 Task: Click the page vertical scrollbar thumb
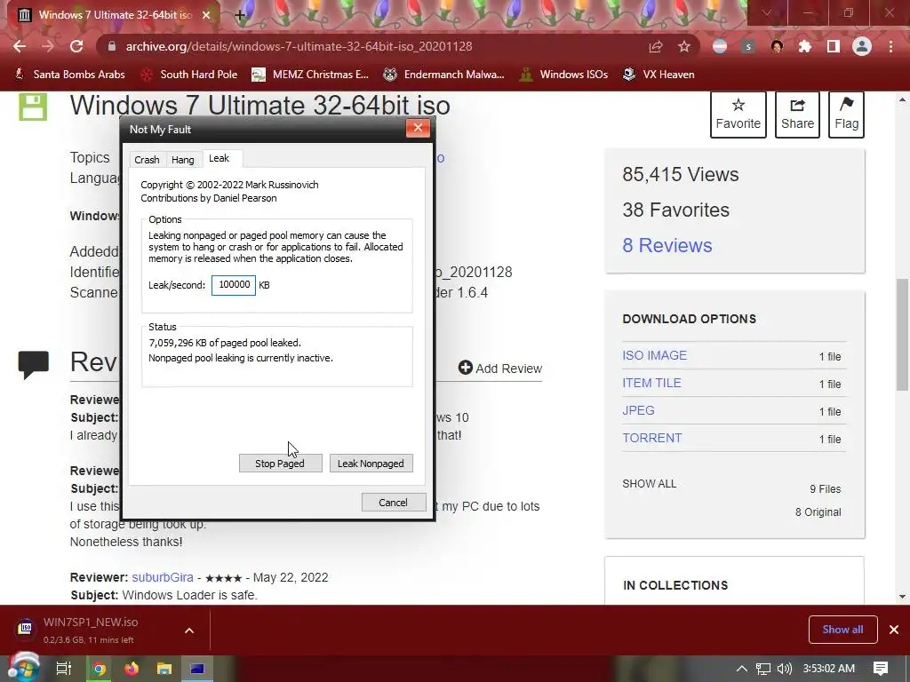(902, 335)
